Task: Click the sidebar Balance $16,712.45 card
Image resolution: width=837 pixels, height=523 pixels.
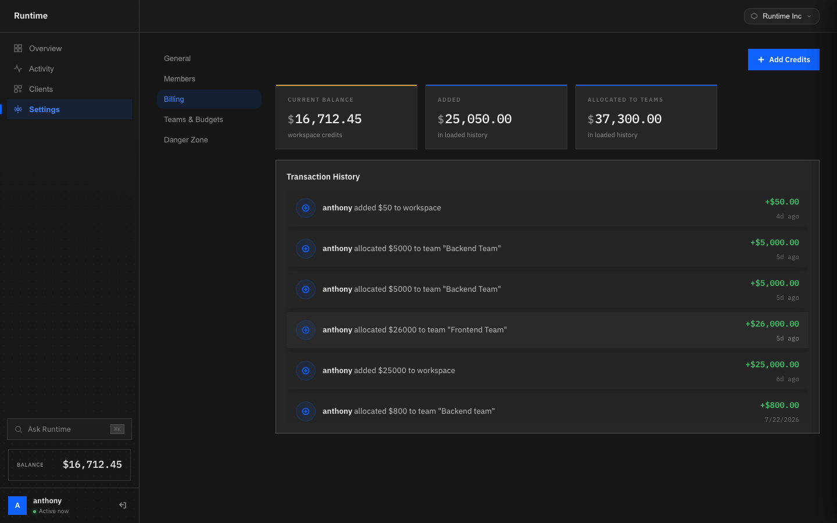Action: [69, 465]
